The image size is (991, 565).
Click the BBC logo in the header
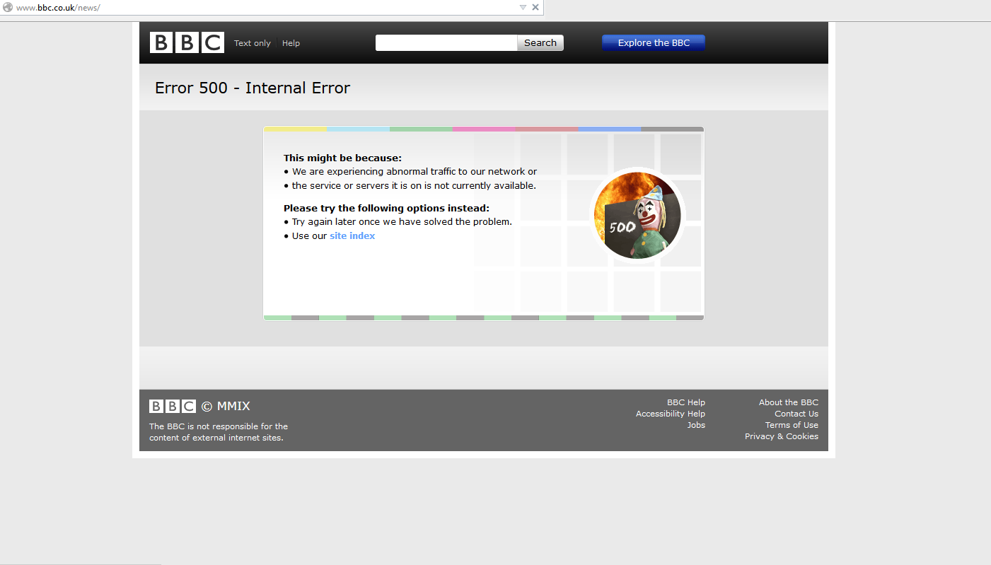point(186,42)
